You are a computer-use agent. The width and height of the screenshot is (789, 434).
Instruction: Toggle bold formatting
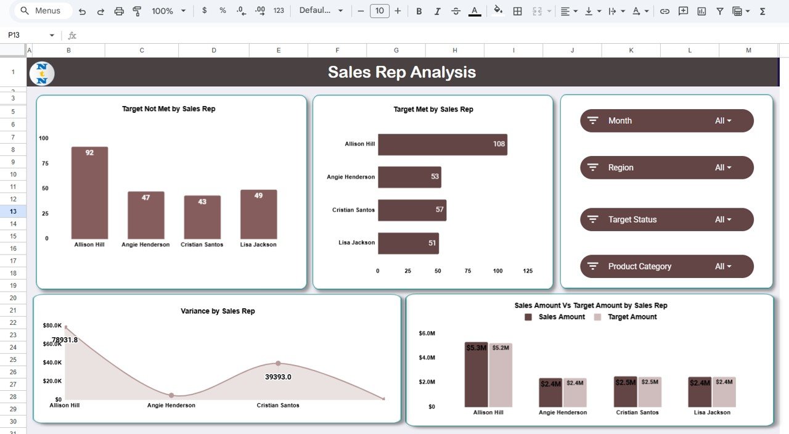tap(419, 10)
